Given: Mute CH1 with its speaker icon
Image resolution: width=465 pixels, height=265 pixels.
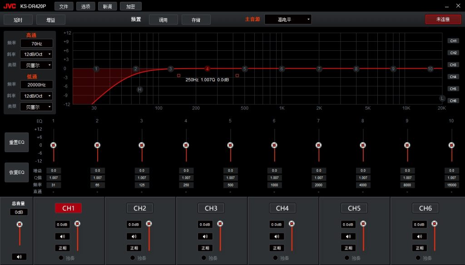Looking at the screenshot, I should click(62, 236).
